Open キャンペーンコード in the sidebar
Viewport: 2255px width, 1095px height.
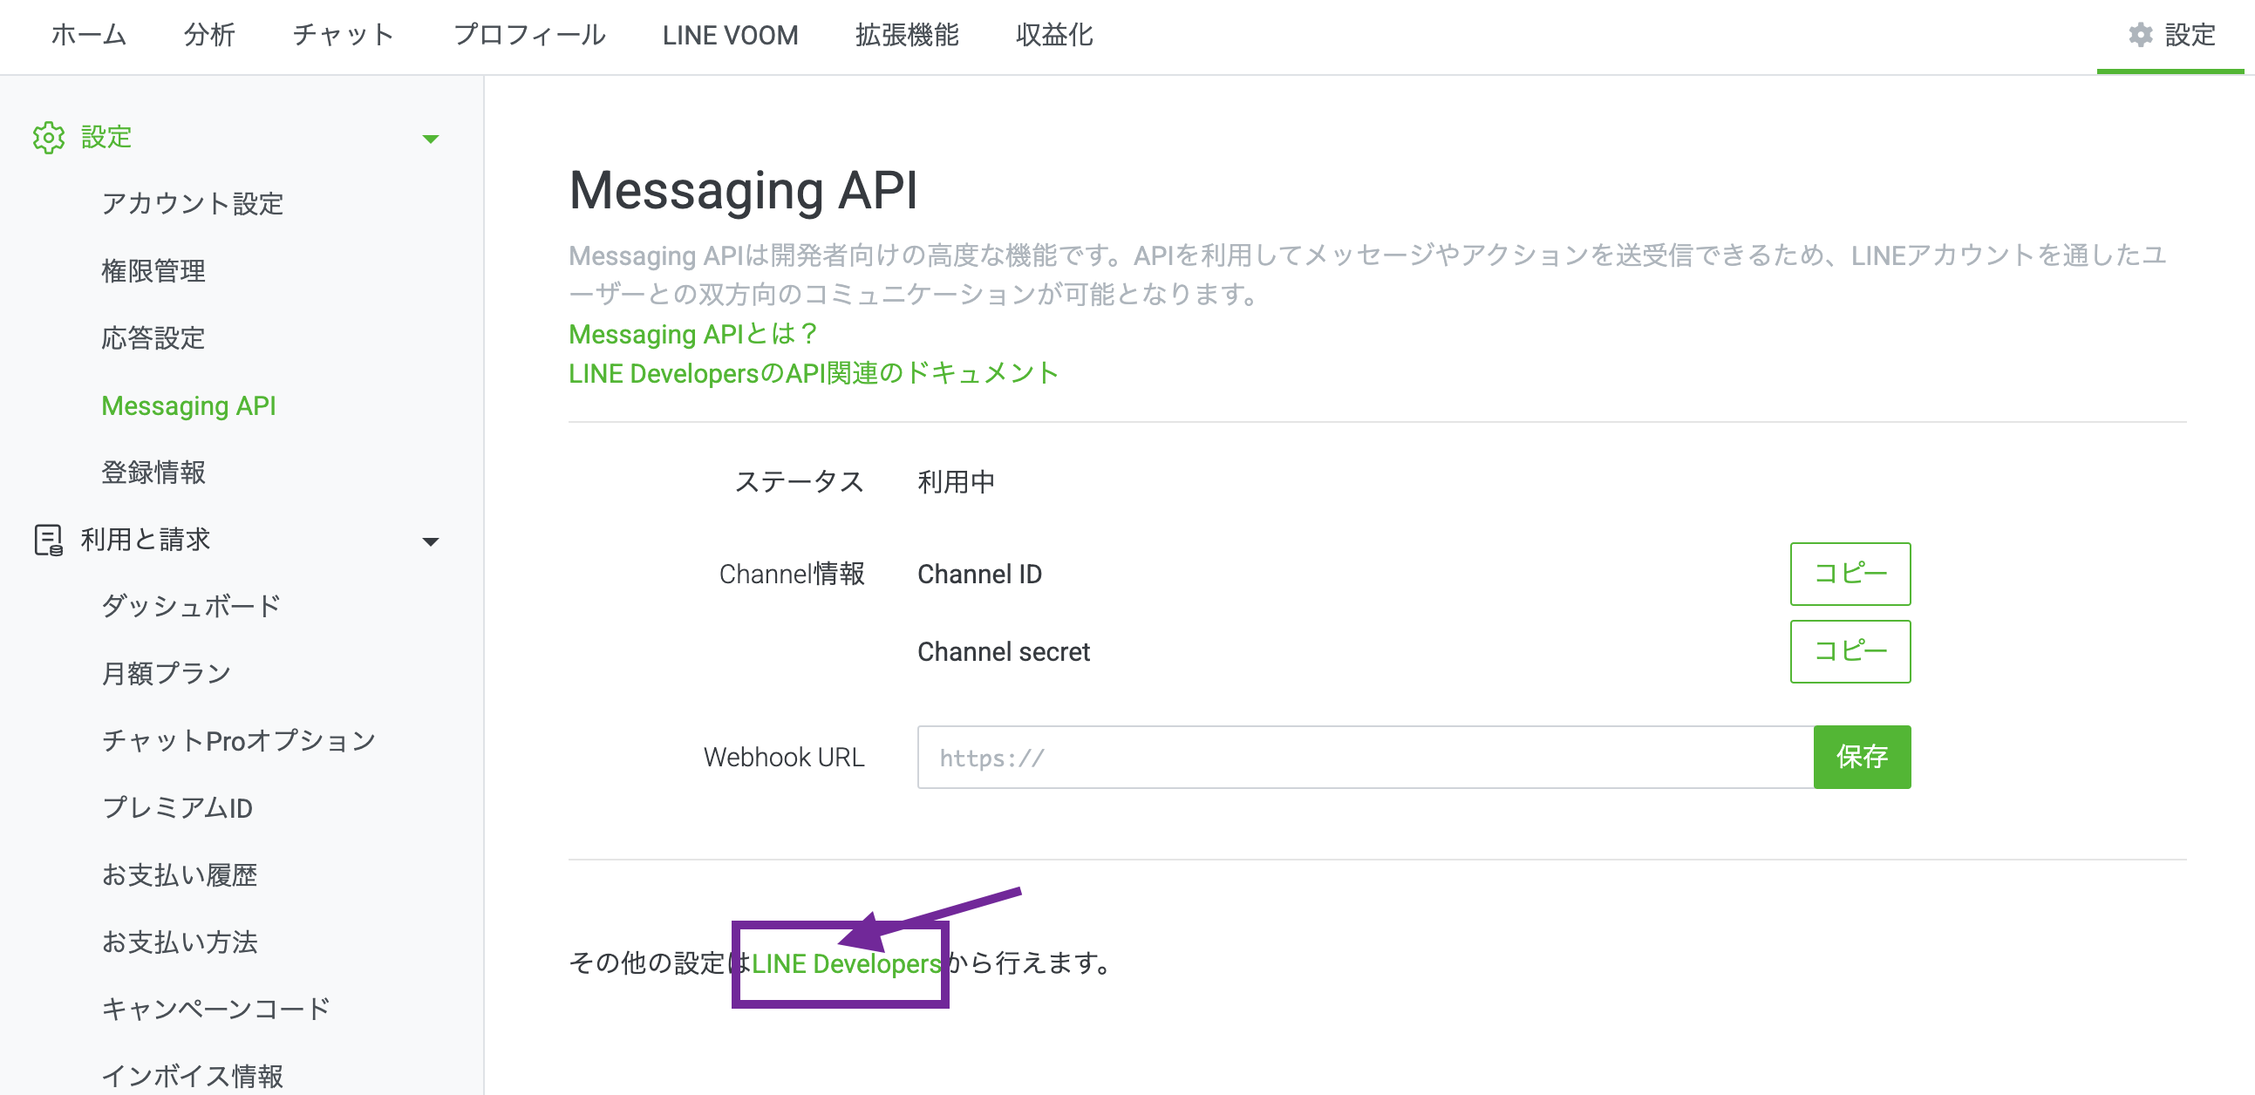216,1010
